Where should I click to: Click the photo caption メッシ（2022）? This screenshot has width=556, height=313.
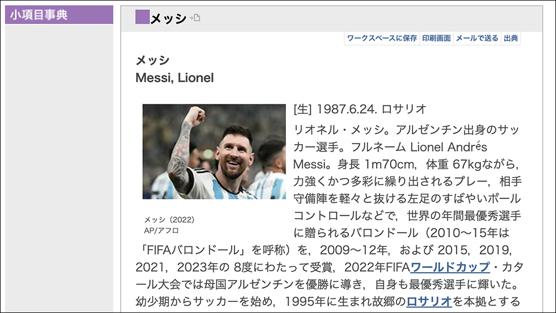click(169, 220)
